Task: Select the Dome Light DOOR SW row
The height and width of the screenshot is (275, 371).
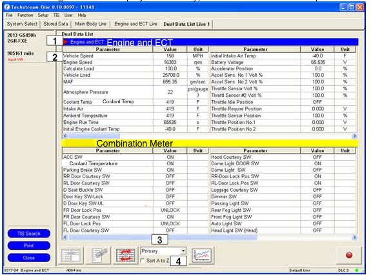Action: coord(283,163)
